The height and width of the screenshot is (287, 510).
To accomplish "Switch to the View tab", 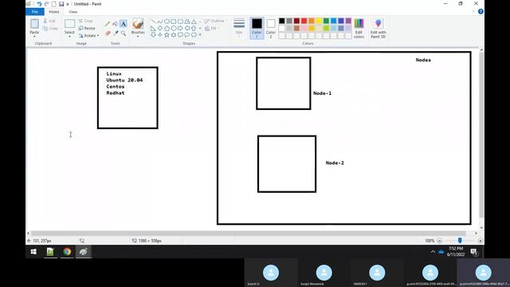I will [x=73, y=12].
